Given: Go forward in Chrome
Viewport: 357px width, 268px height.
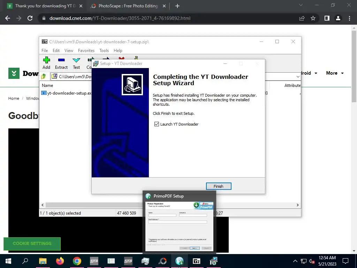Looking at the screenshot, I should click(x=19, y=18).
